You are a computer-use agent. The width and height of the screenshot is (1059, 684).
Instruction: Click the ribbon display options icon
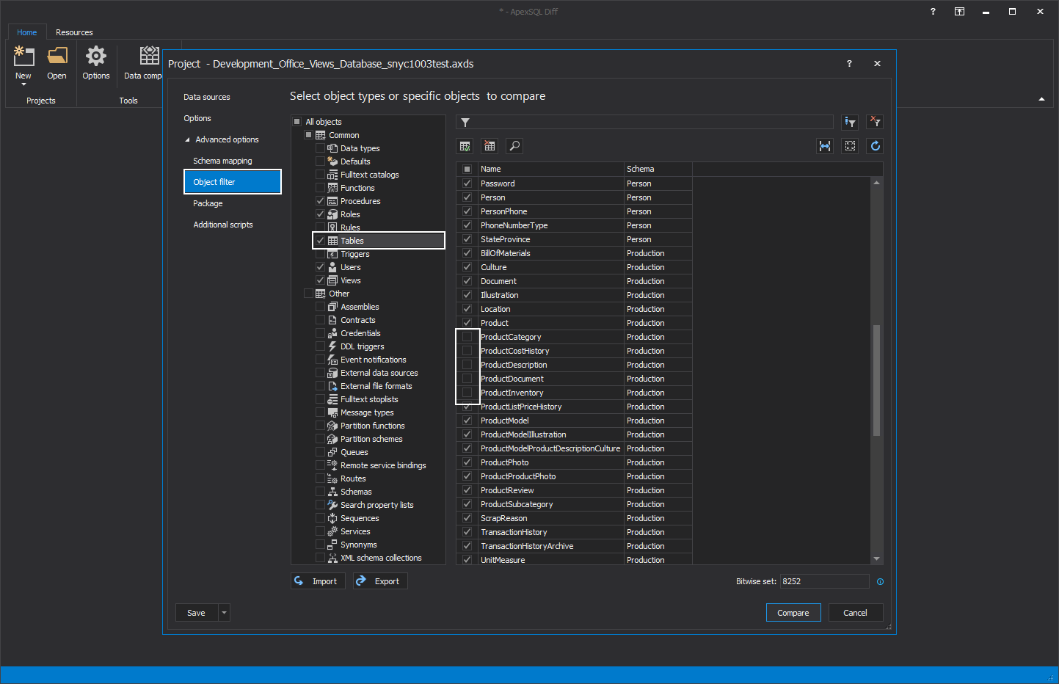click(x=959, y=12)
